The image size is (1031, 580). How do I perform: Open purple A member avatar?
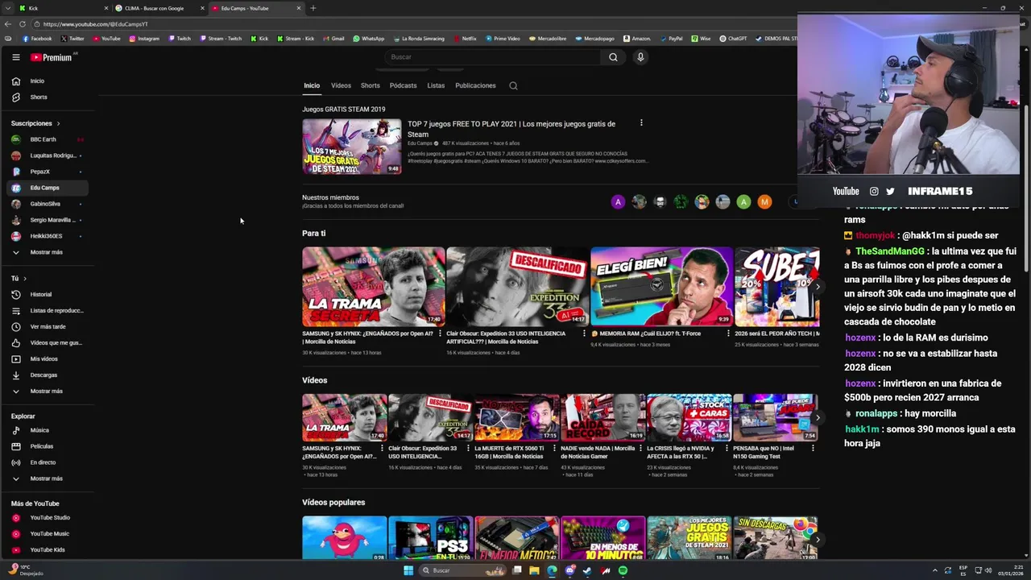(x=618, y=202)
